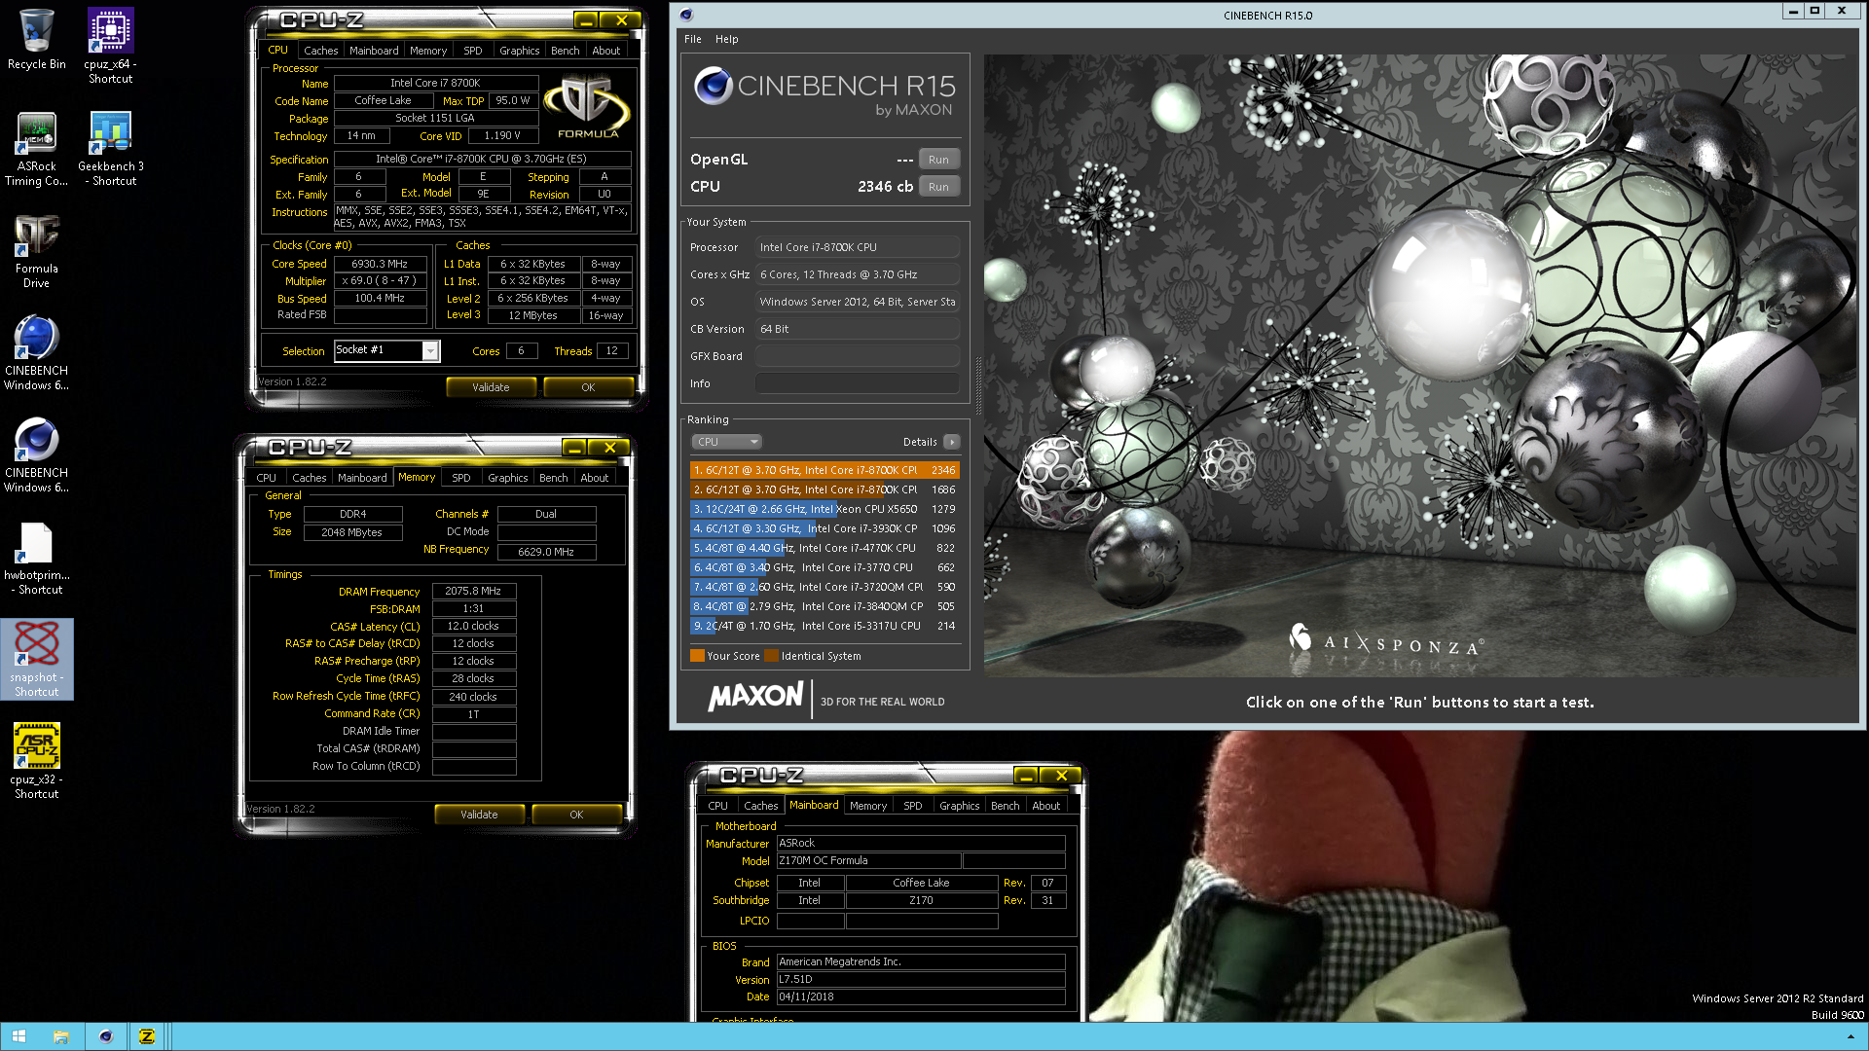Image resolution: width=1869 pixels, height=1051 pixels.
Task: Run the CPU benchmark
Action: (x=938, y=187)
